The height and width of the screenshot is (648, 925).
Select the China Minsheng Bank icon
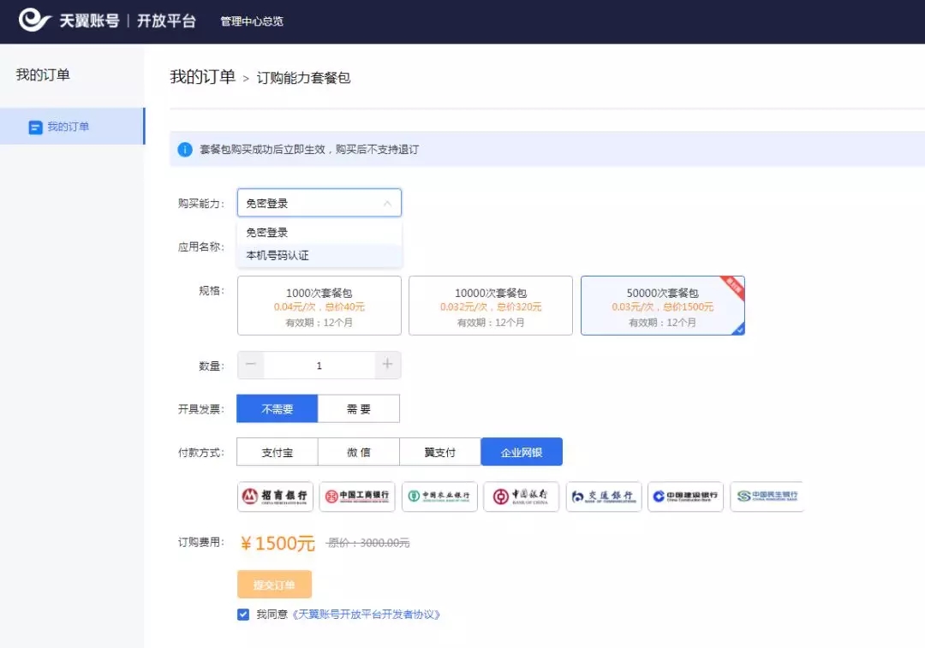tap(767, 496)
